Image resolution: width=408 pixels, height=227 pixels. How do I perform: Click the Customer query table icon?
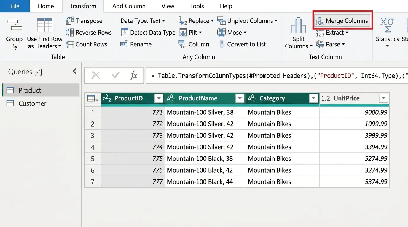(x=10, y=103)
